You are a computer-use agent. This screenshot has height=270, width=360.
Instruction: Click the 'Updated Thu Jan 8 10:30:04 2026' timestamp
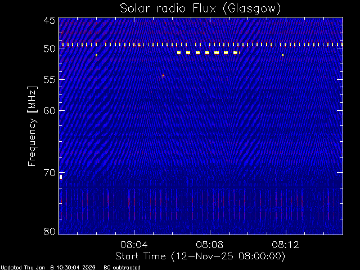coord(48,268)
